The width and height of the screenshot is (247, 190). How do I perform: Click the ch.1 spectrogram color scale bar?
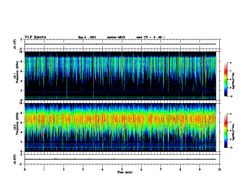pyautogui.click(x=225, y=79)
